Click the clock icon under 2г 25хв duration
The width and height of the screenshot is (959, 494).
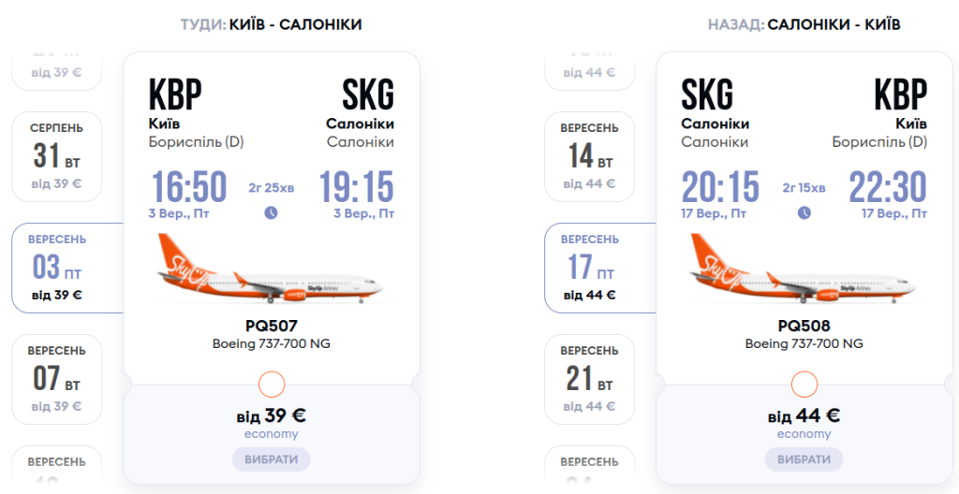[271, 212]
